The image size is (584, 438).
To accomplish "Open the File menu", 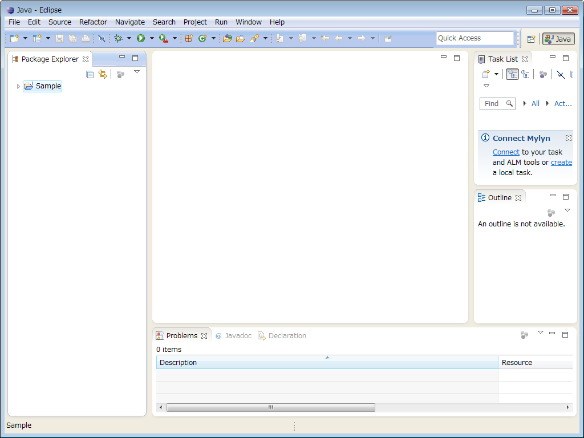I will point(14,22).
